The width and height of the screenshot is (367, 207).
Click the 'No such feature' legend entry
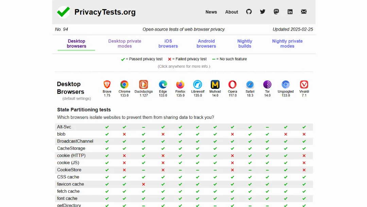point(229,59)
